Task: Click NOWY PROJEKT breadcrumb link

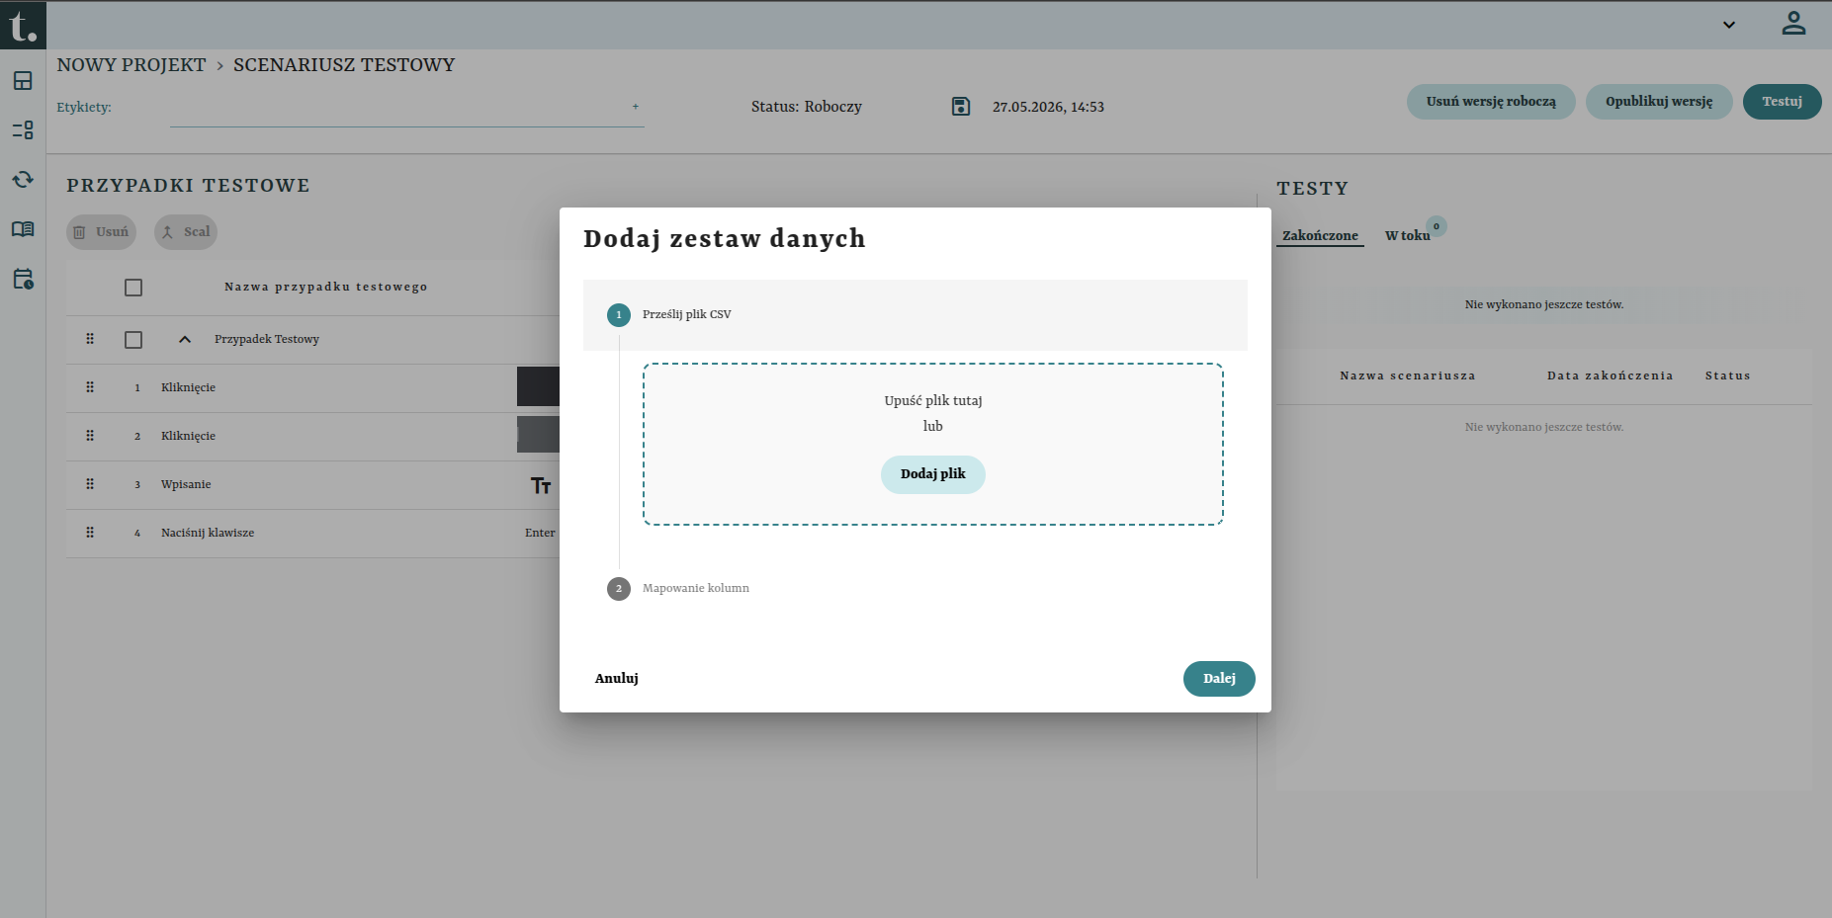Action: point(131,65)
